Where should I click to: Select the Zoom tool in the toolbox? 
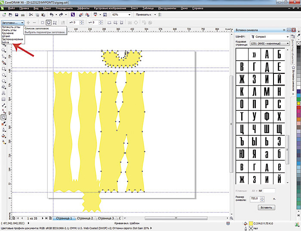pyautogui.click(x=3, y=50)
